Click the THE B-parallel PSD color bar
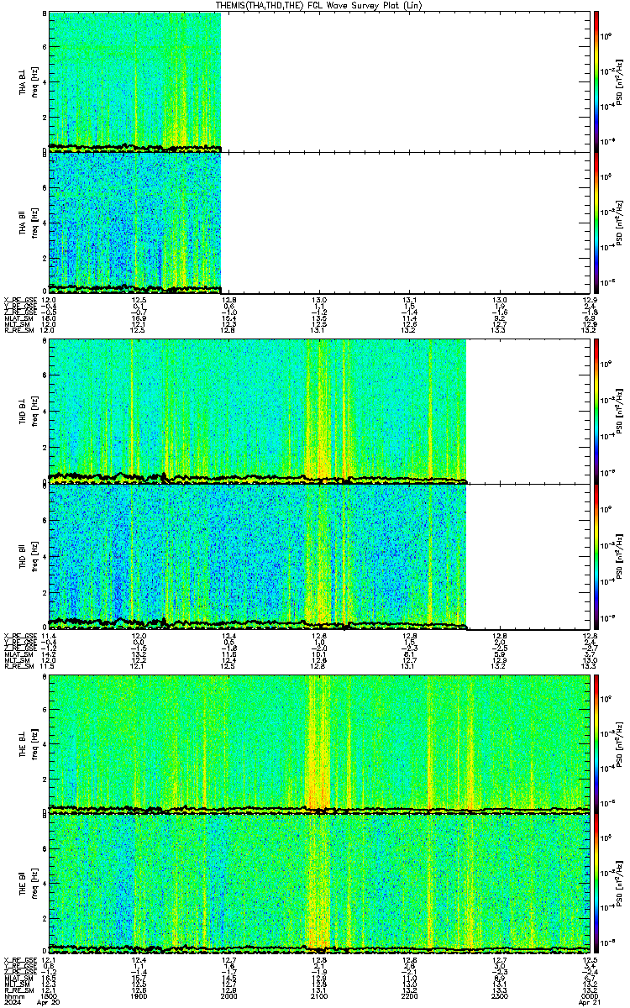The width and height of the screenshot is (630, 1008). point(596,884)
